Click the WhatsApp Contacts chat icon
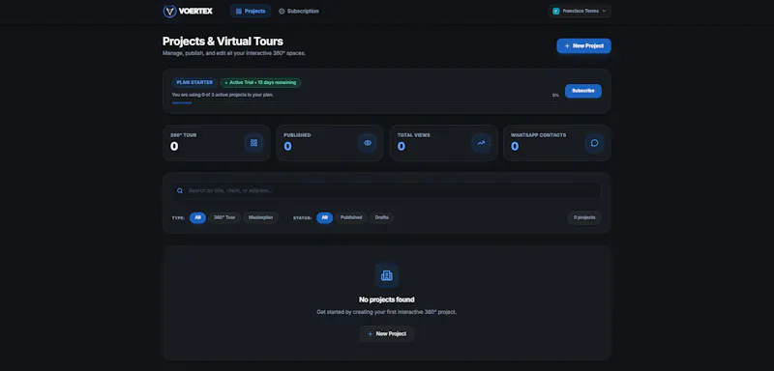This screenshot has height=371, width=774. pos(594,143)
